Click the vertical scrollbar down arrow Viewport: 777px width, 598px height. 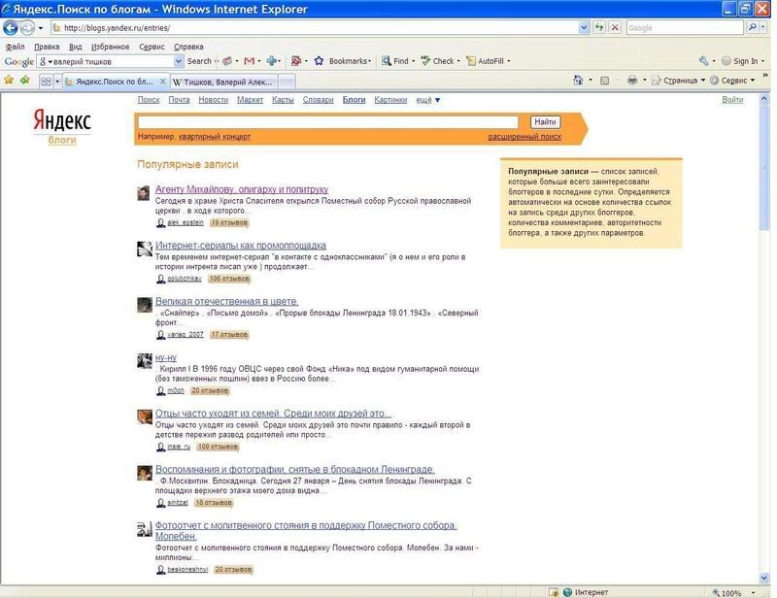pos(763,578)
